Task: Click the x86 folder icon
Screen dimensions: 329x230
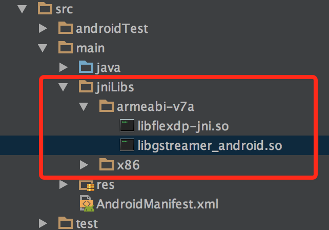Action: point(107,164)
